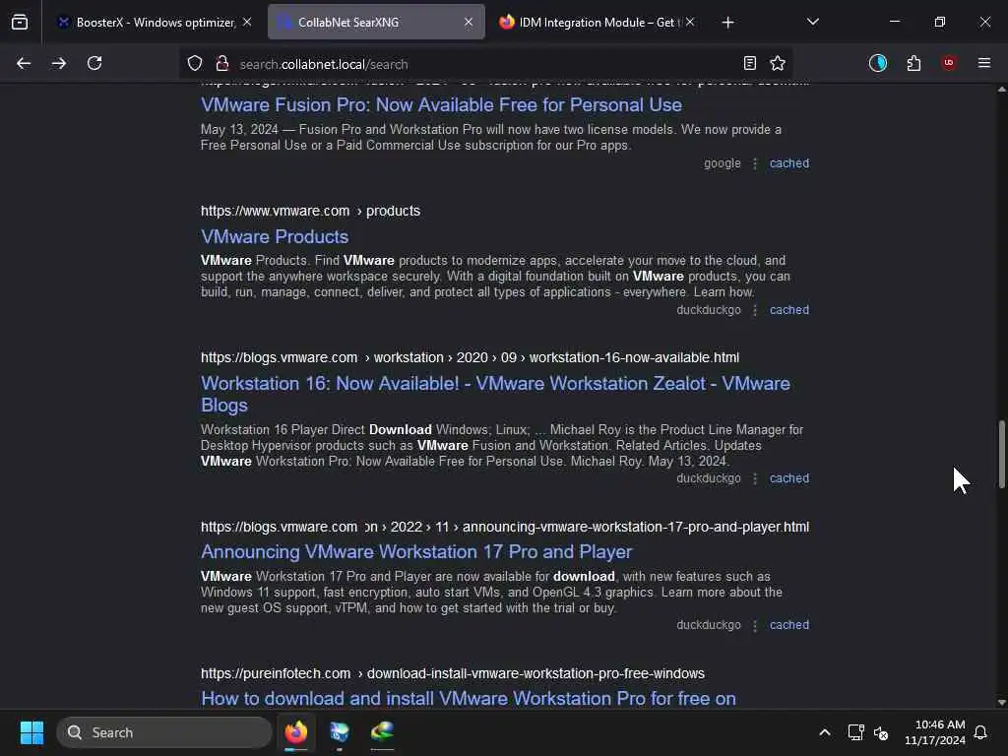Open the second pinned taskbar app icon

pyautogui.click(x=340, y=732)
